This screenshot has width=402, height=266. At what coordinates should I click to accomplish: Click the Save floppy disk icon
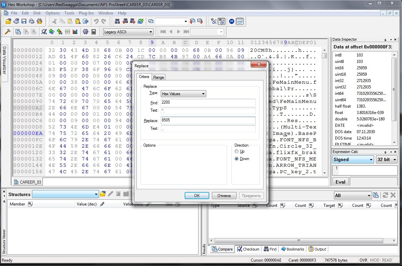point(24,22)
